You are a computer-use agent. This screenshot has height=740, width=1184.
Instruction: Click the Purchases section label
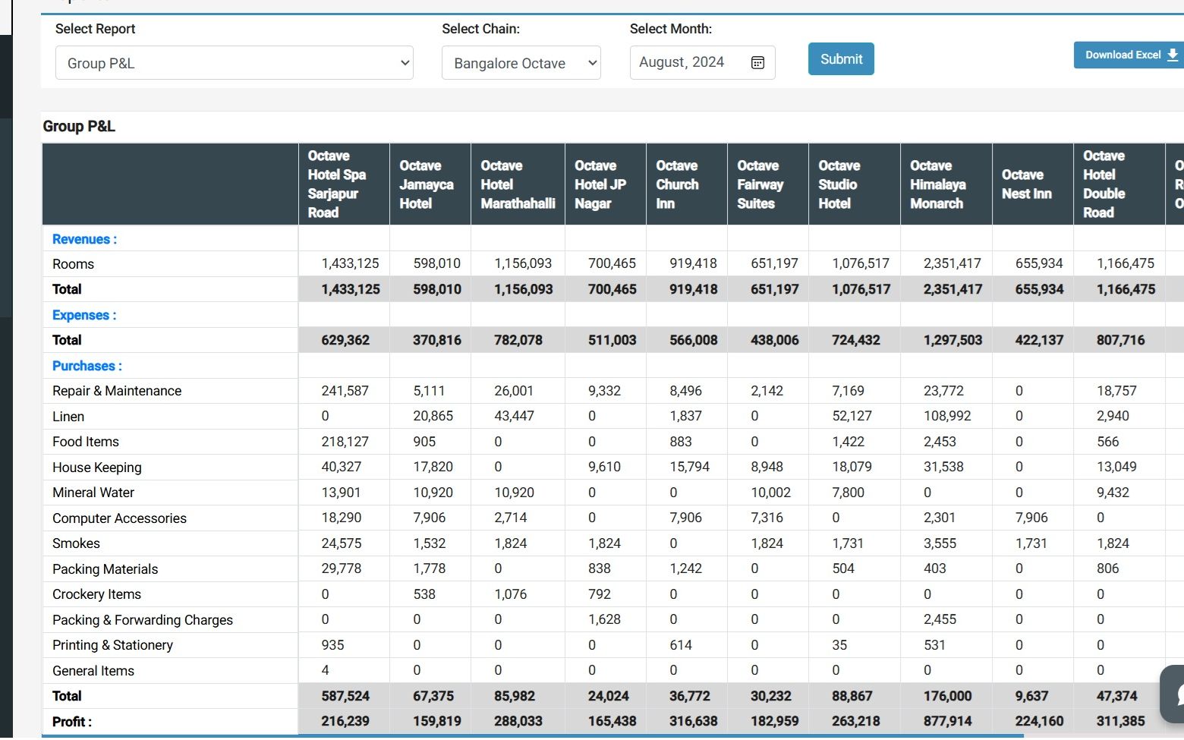tap(87, 366)
